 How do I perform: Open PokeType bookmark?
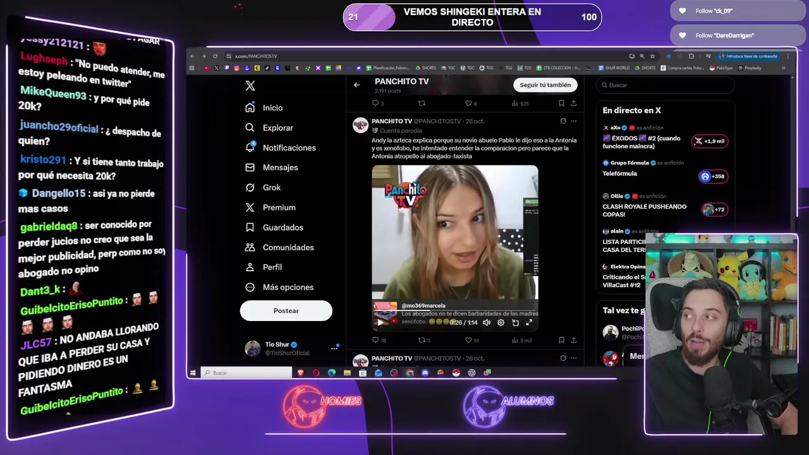coord(721,68)
